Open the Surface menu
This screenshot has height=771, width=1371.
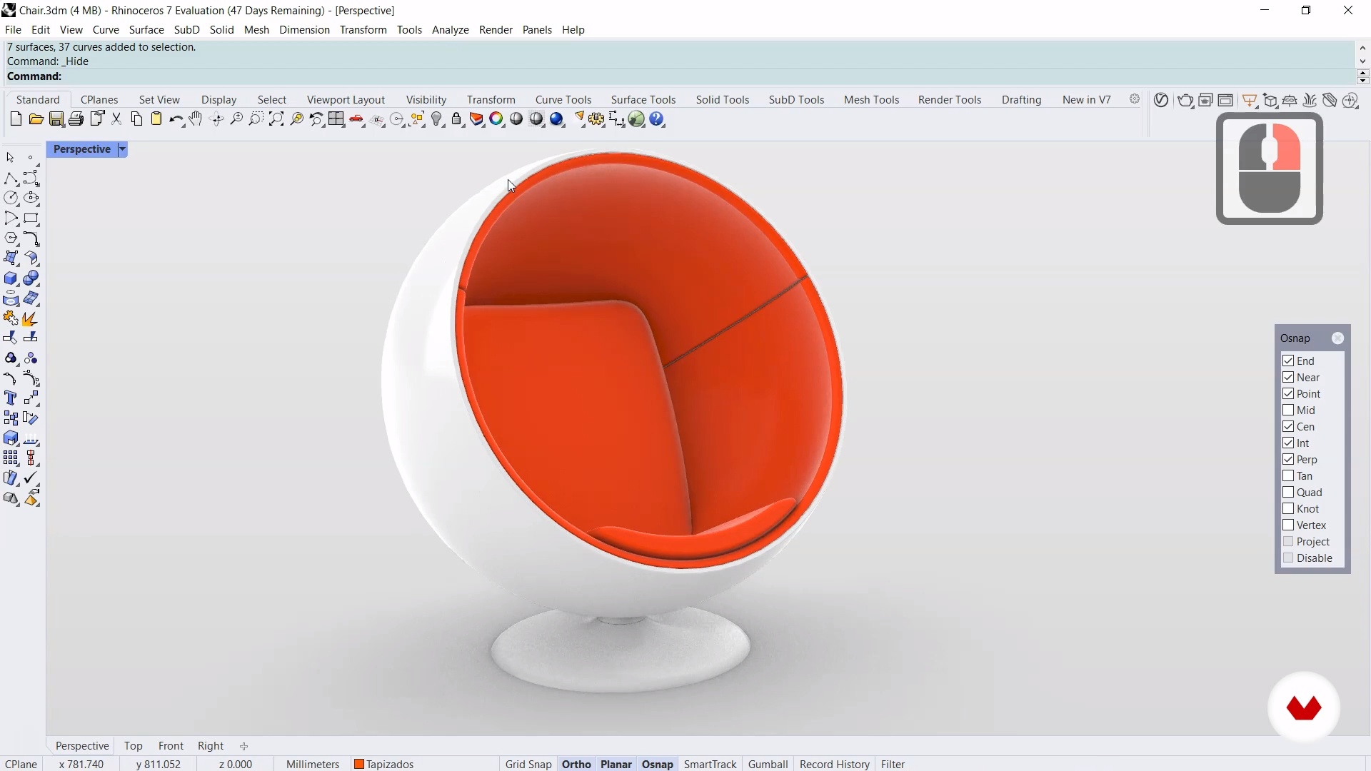(146, 30)
